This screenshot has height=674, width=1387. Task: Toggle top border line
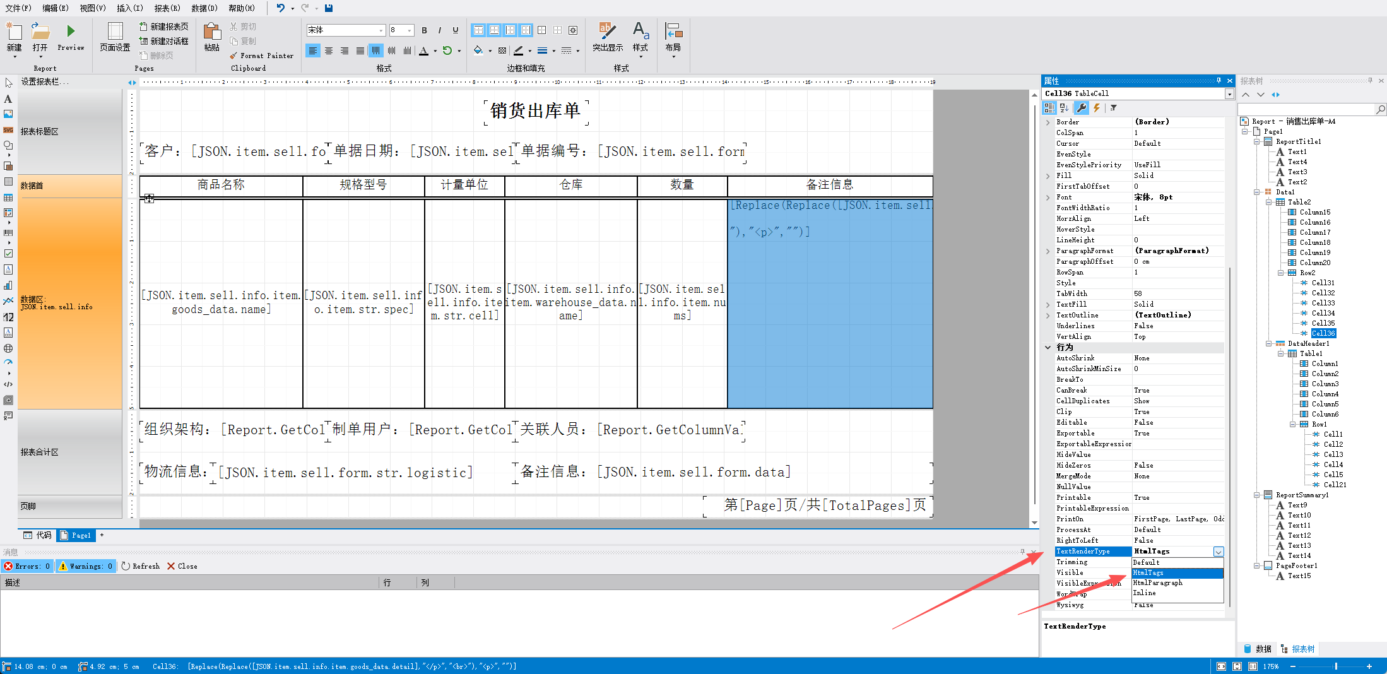[479, 30]
